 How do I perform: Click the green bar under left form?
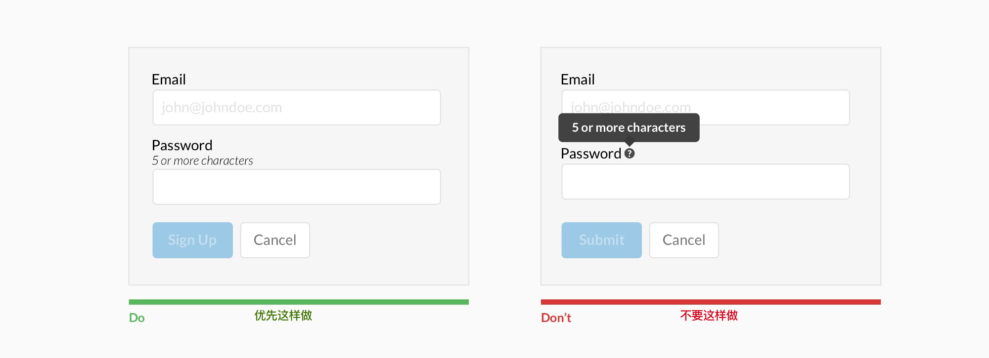(299, 302)
